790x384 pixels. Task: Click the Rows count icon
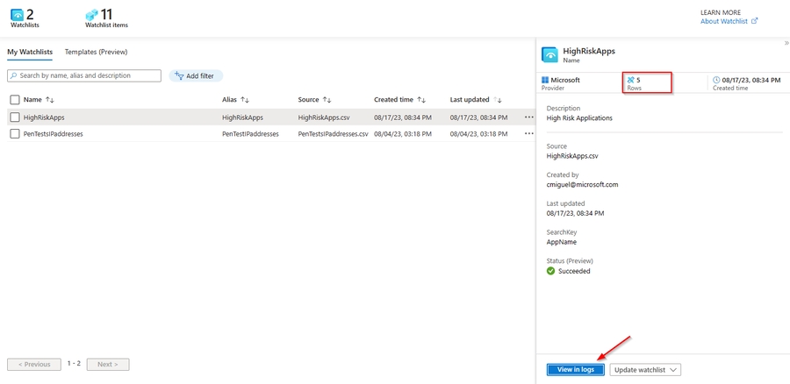click(x=630, y=80)
